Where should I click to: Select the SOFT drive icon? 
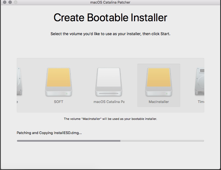pos(59,82)
